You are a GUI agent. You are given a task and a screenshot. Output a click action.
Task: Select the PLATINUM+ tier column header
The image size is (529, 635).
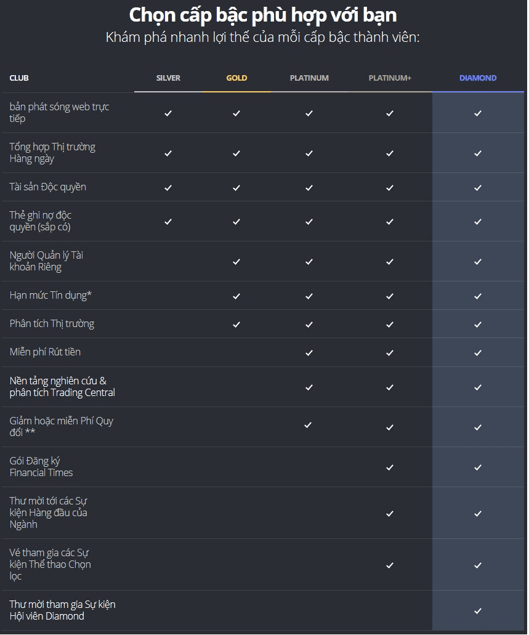coord(390,78)
